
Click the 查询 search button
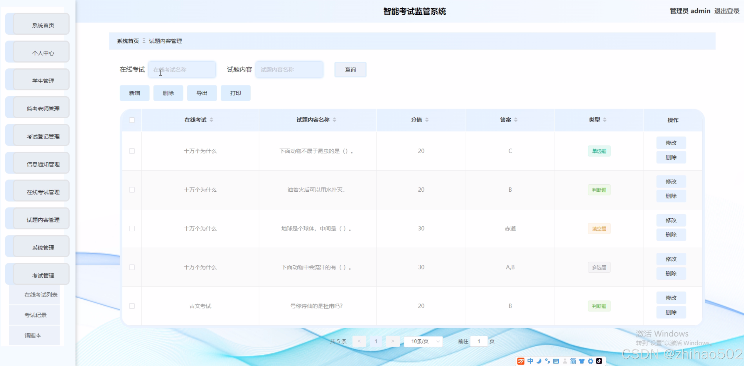[350, 70]
